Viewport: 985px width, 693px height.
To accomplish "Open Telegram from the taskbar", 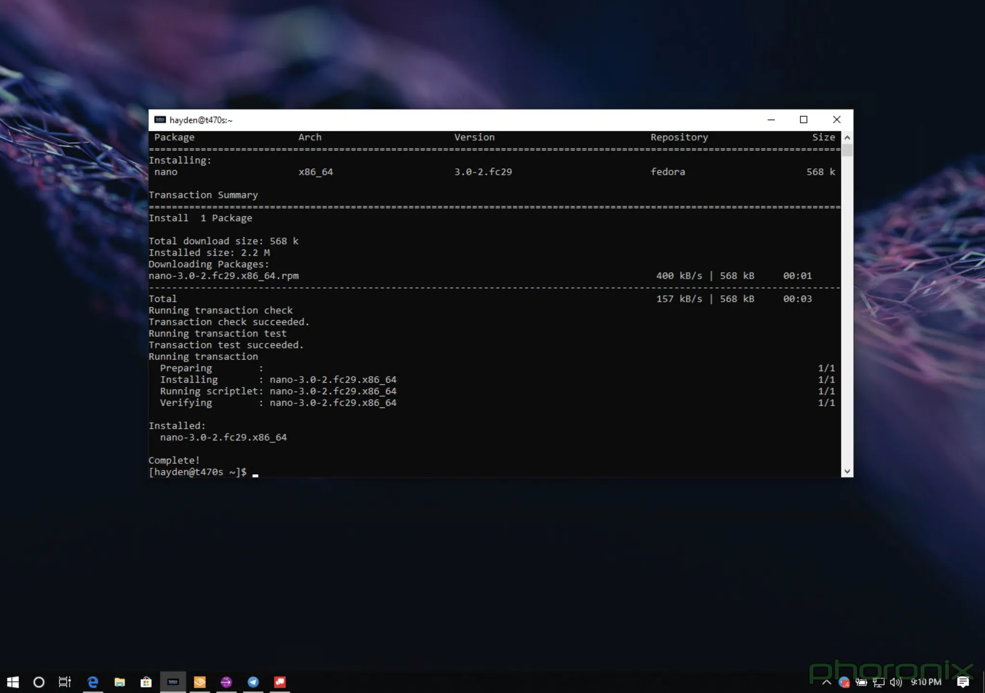I will pos(253,682).
